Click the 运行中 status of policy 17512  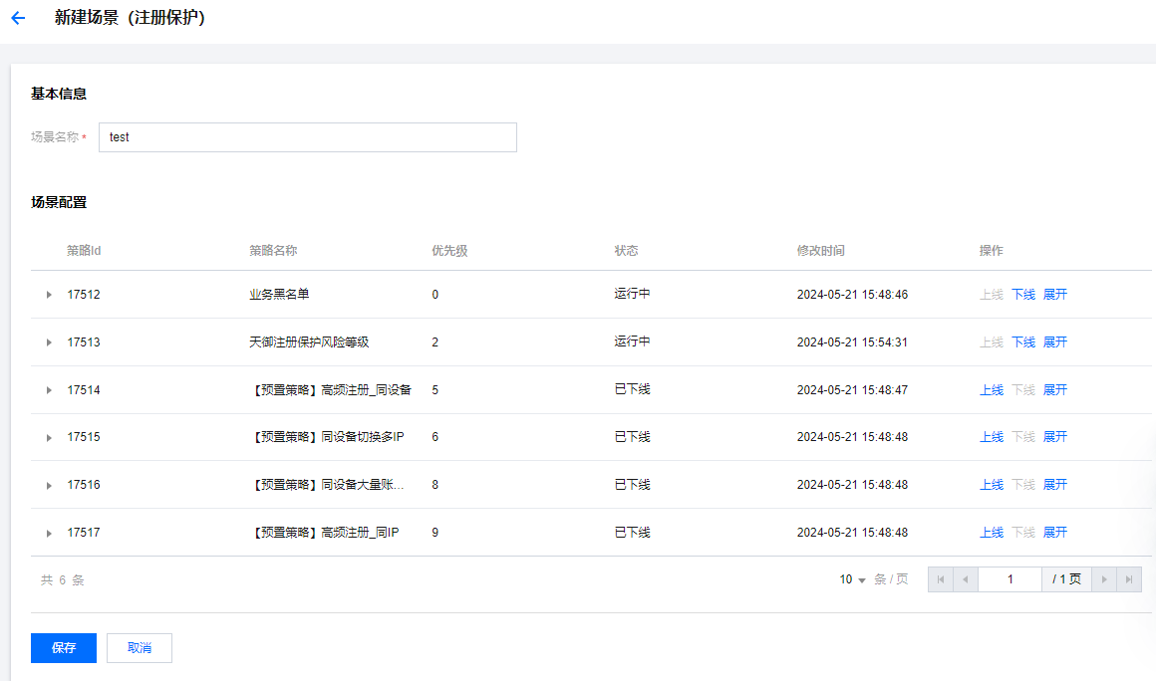pos(632,294)
